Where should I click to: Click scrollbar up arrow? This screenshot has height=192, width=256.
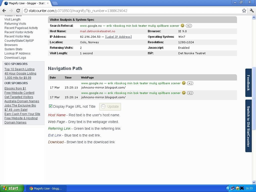coord(254,17)
